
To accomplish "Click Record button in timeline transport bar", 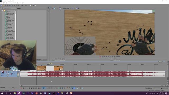I will point(21,88).
